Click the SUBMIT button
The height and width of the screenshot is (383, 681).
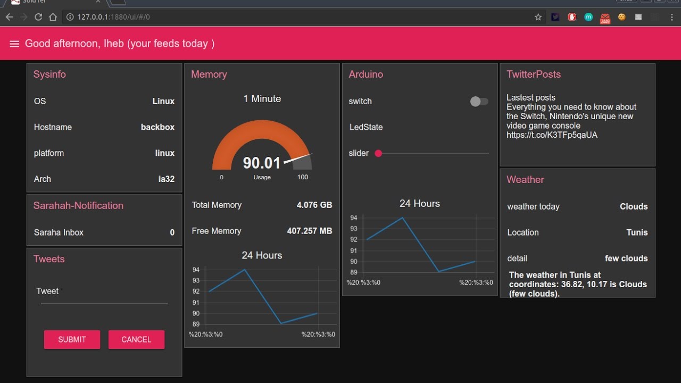(72, 339)
